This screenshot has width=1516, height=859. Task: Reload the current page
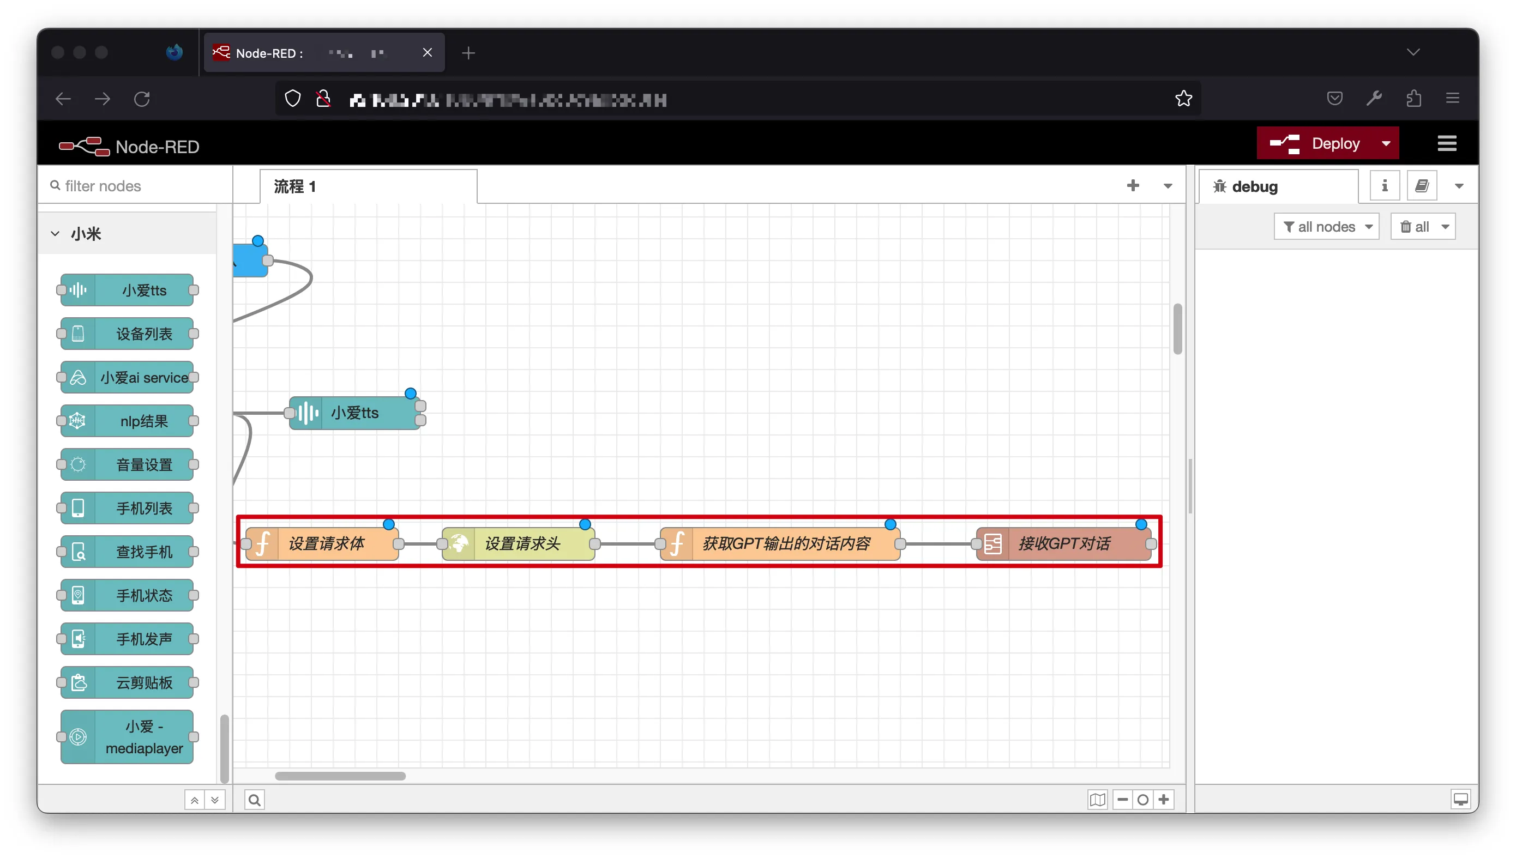click(142, 99)
